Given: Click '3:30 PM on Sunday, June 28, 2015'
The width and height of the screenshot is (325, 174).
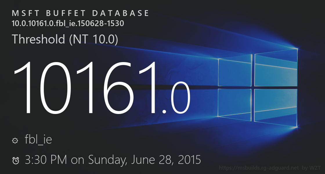Looking at the screenshot, I should coord(113,160).
